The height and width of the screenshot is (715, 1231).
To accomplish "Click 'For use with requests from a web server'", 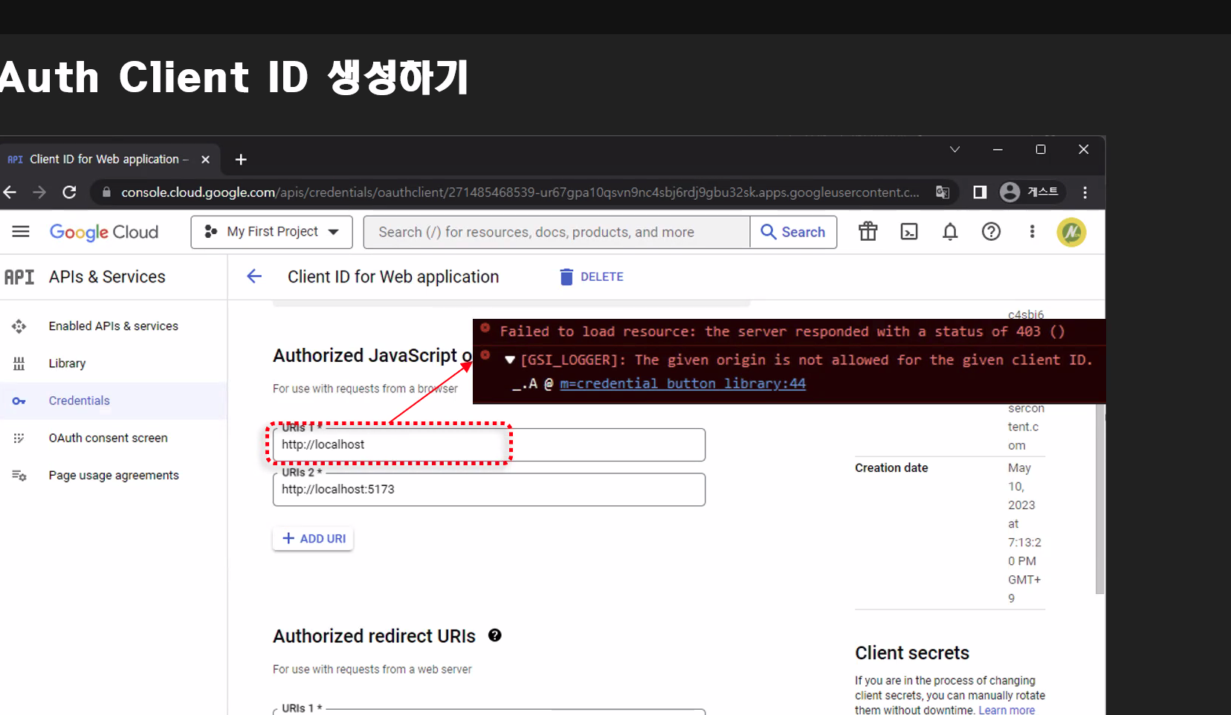I will pos(372,669).
